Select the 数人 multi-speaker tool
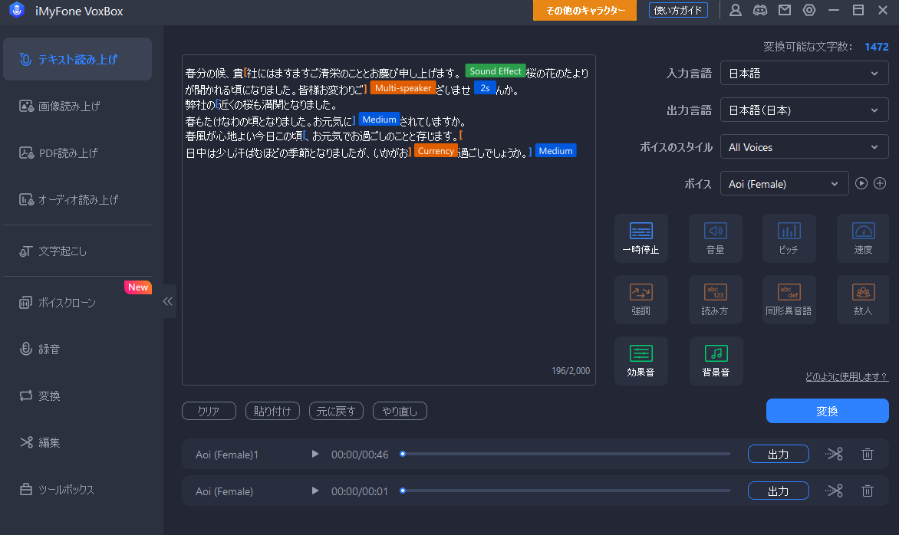This screenshot has height=535, width=899. pyautogui.click(x=863, y=300)
